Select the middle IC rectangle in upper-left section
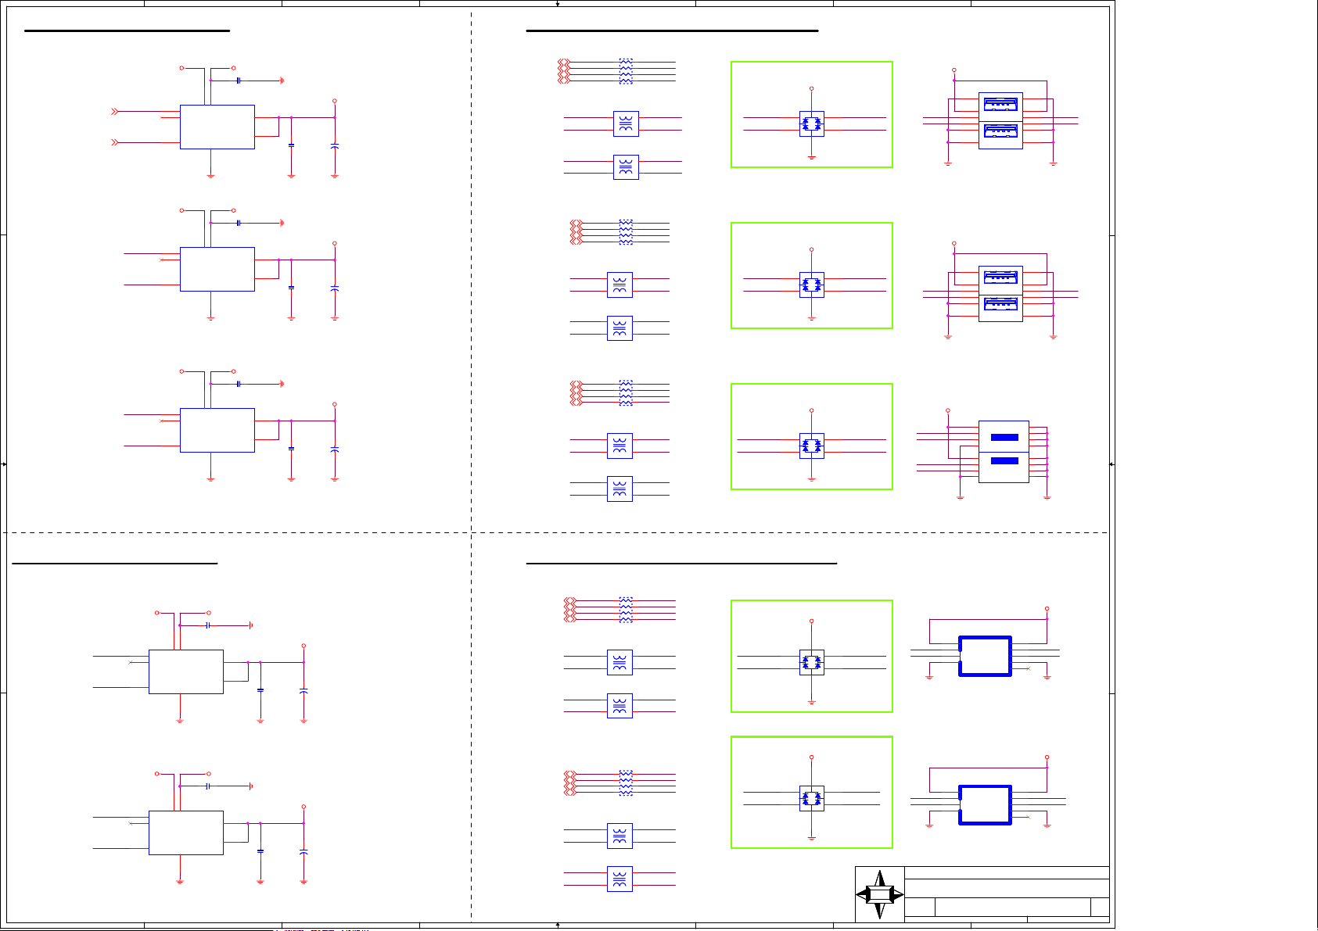The height and width of the screenshot is (931, 1318). [217, 269]
